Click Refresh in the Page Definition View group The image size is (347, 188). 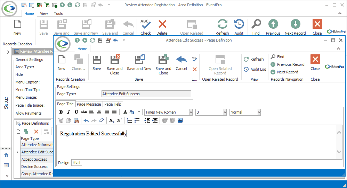[254, 59]
